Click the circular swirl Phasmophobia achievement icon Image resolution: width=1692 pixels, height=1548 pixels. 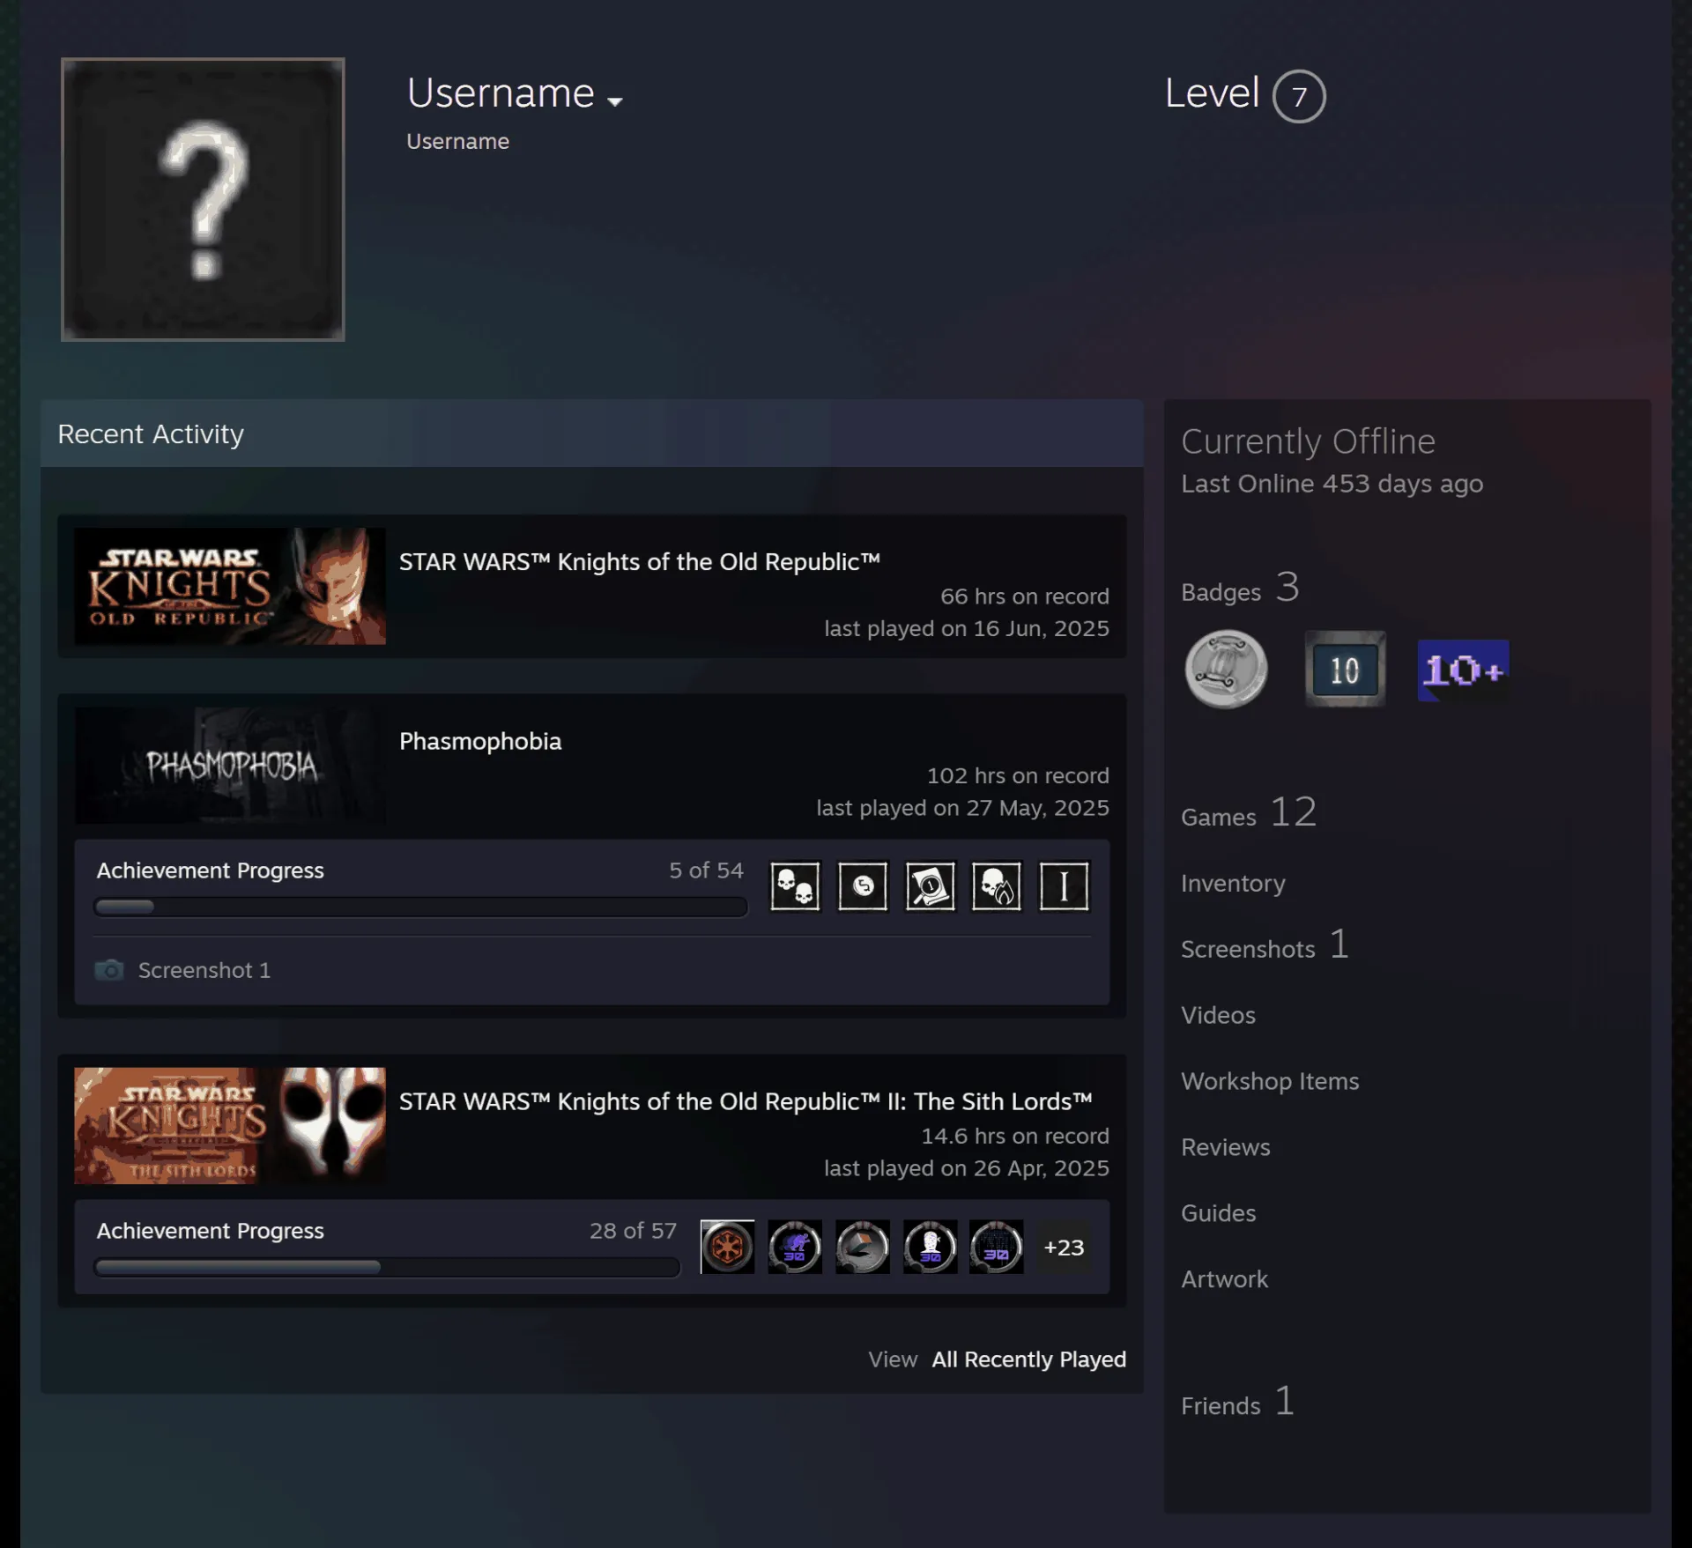(863, 886)
